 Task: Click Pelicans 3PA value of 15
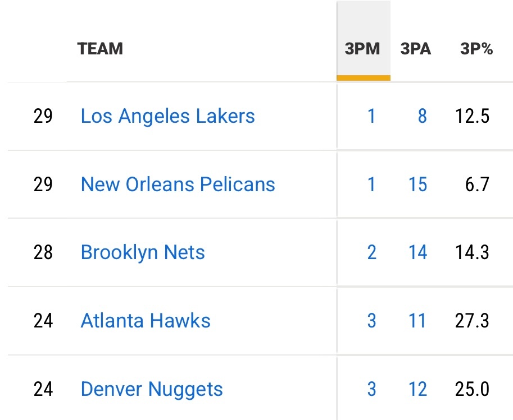[x=417, y=184]
